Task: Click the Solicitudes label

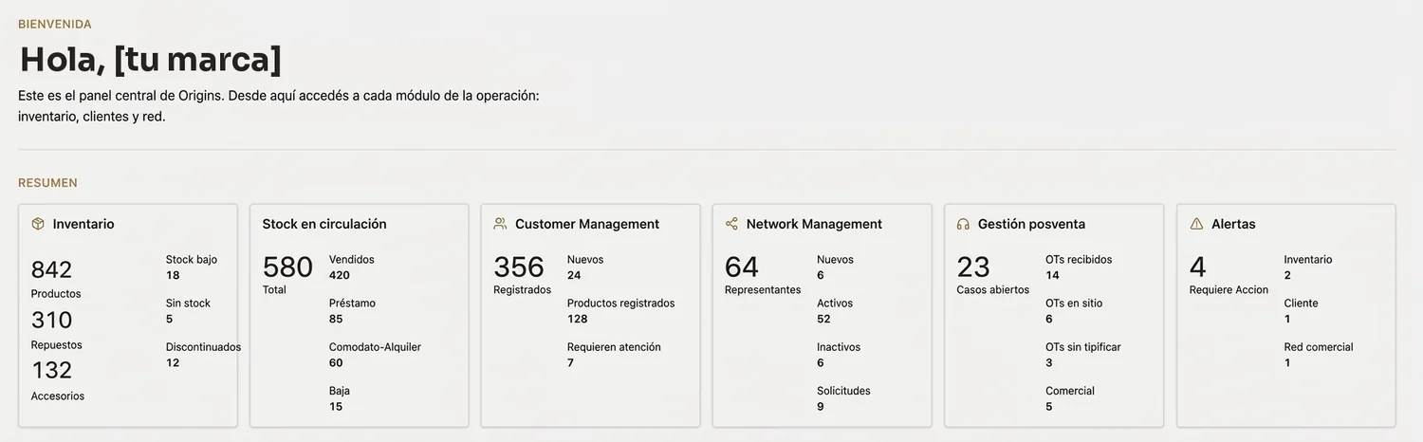Action: 843,391
